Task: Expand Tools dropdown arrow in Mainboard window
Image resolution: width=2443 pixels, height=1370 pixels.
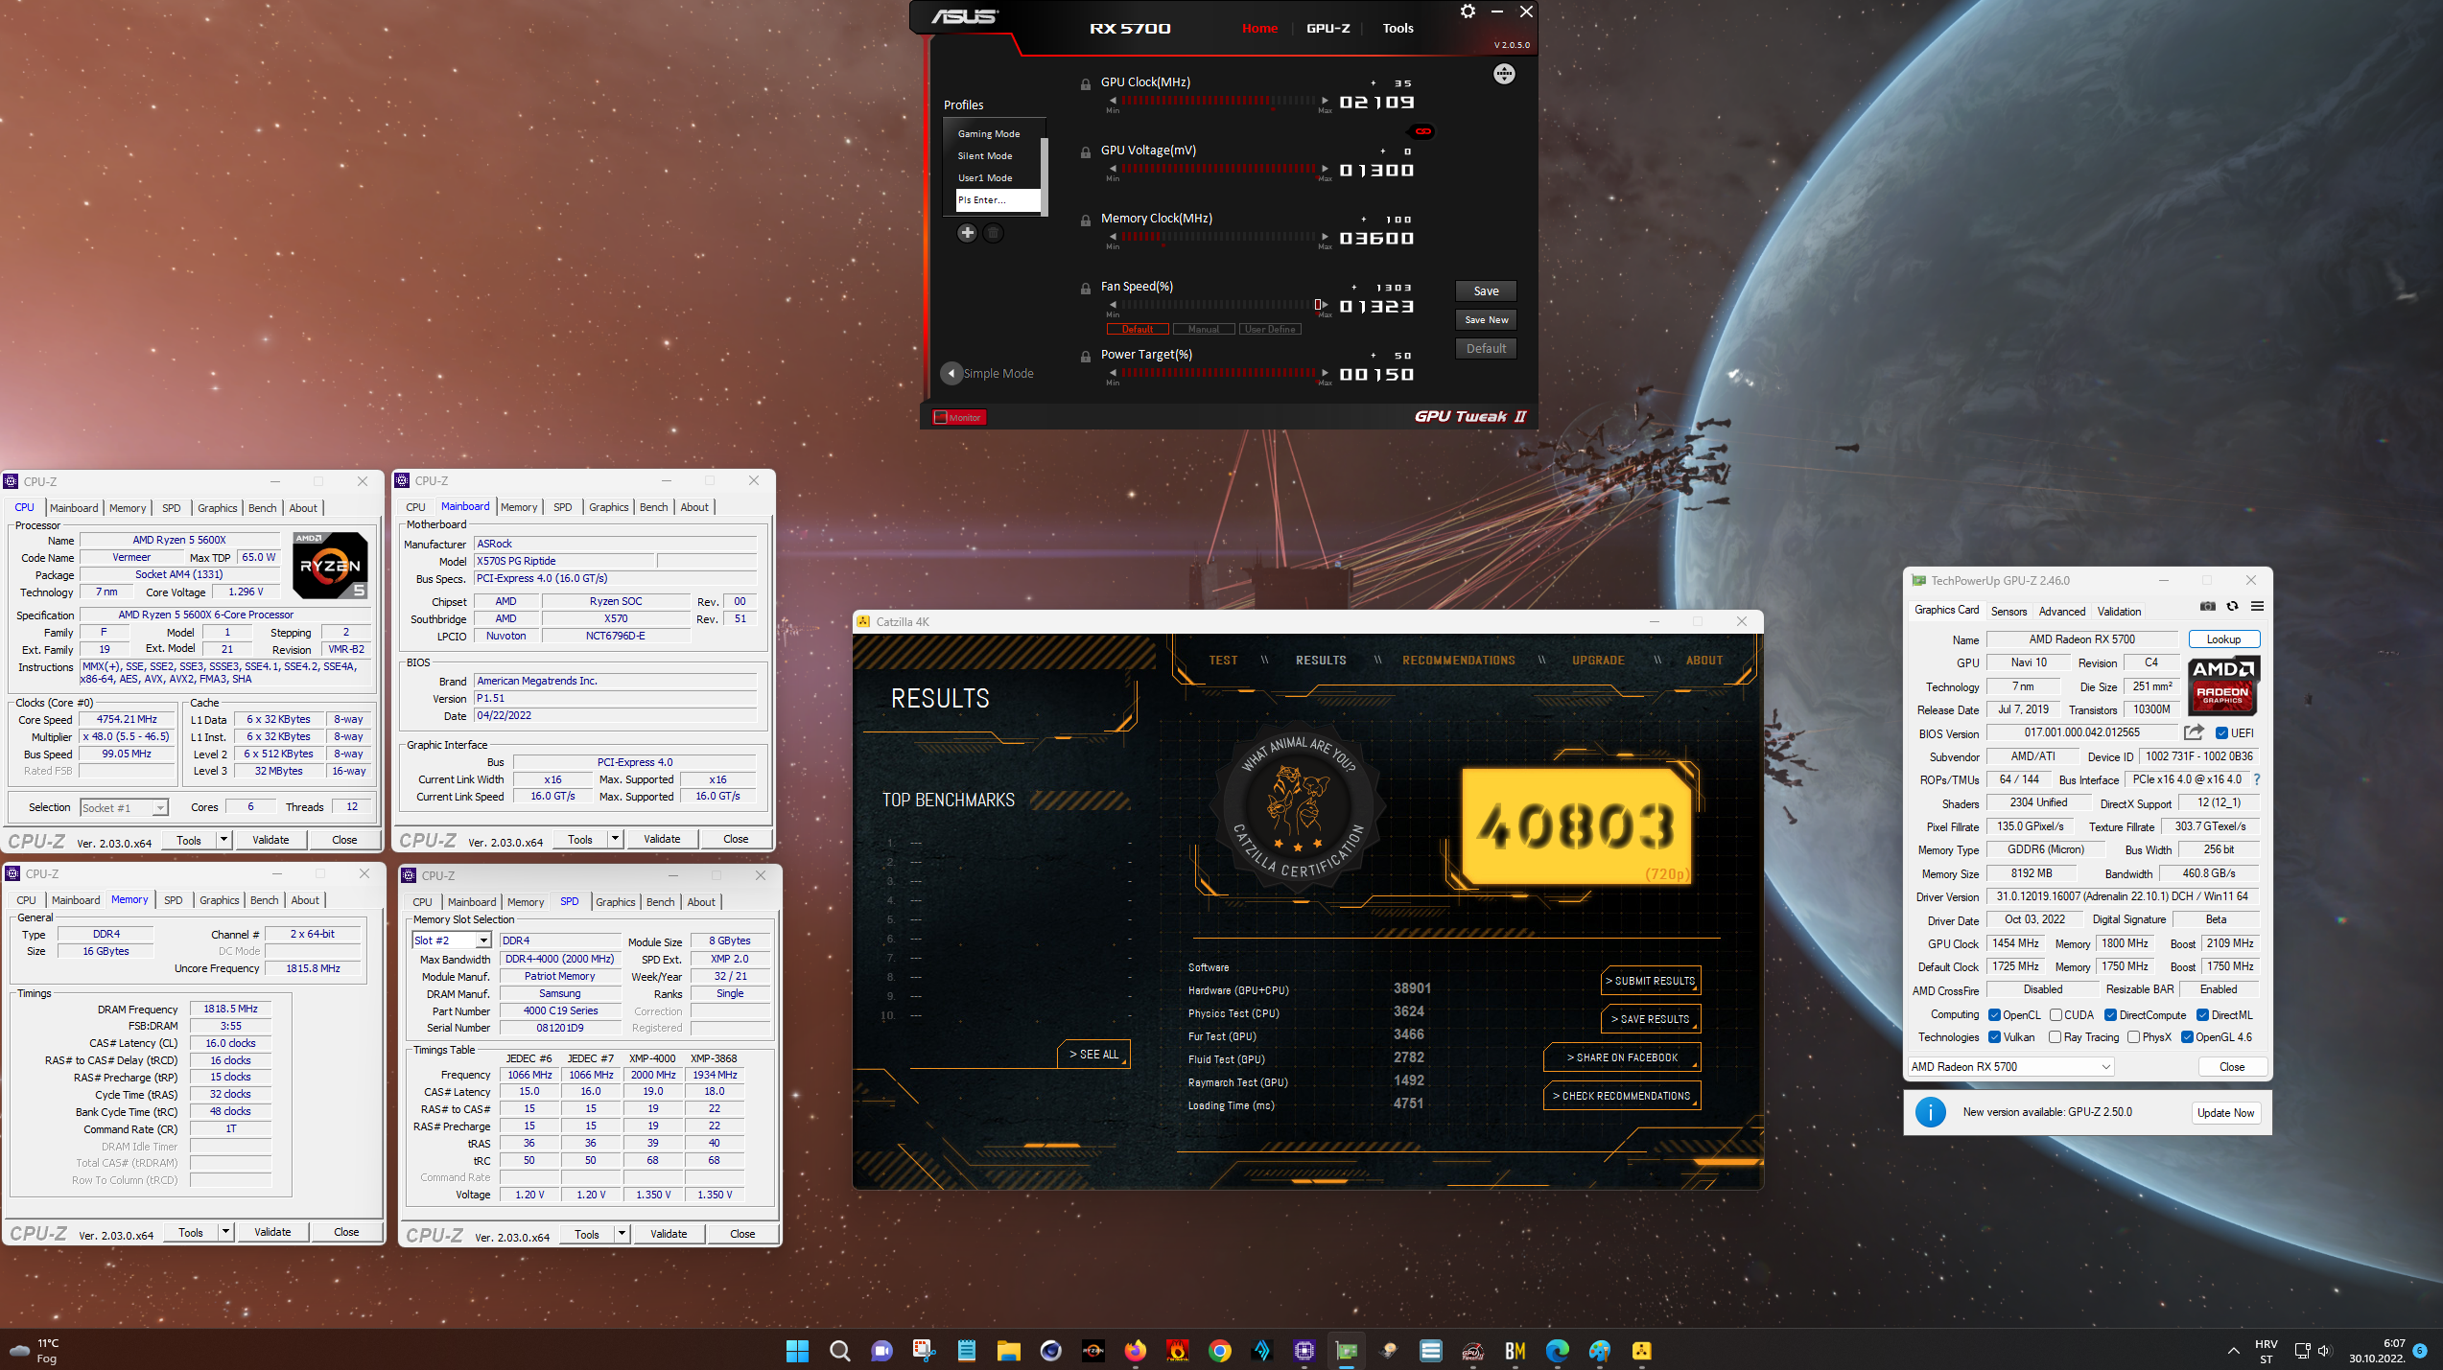Action: point(615,839)
